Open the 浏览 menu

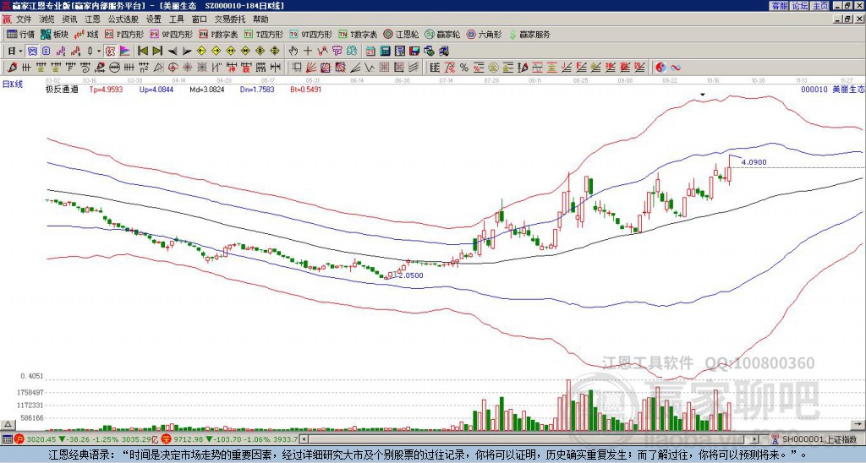click(47, 19)
